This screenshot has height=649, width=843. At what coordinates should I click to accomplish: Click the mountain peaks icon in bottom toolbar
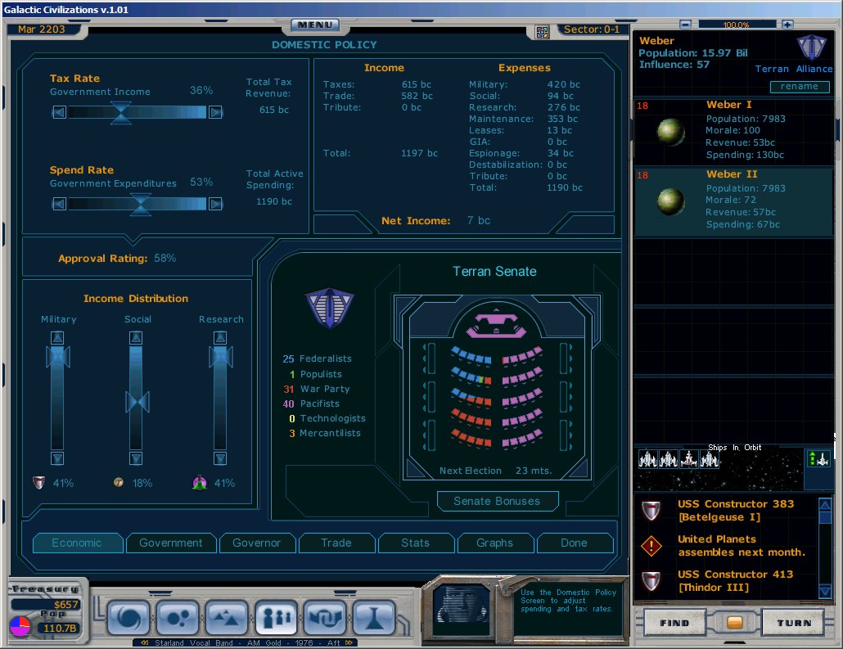(x=227, y=618)
